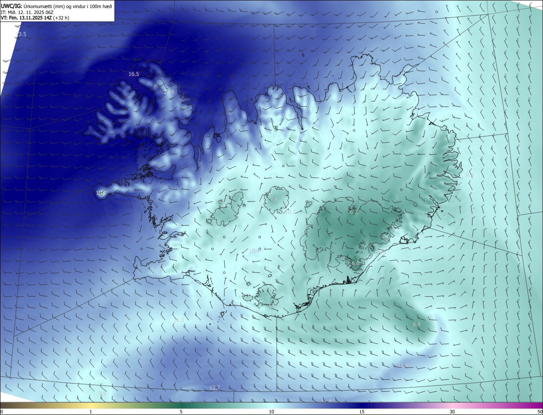Click the 12.7 value label
Image resolution: width=543 pixels, height=415 pixels.
215,387
